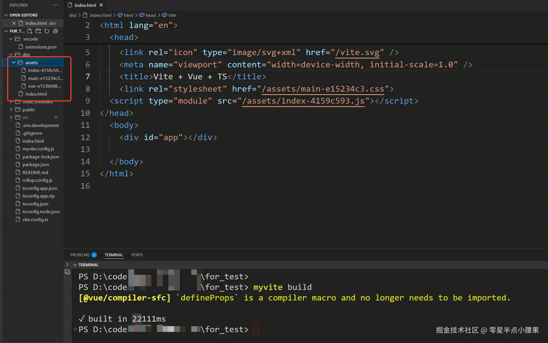
Task: Collapse the assets folder
Action: pos(14,62)
